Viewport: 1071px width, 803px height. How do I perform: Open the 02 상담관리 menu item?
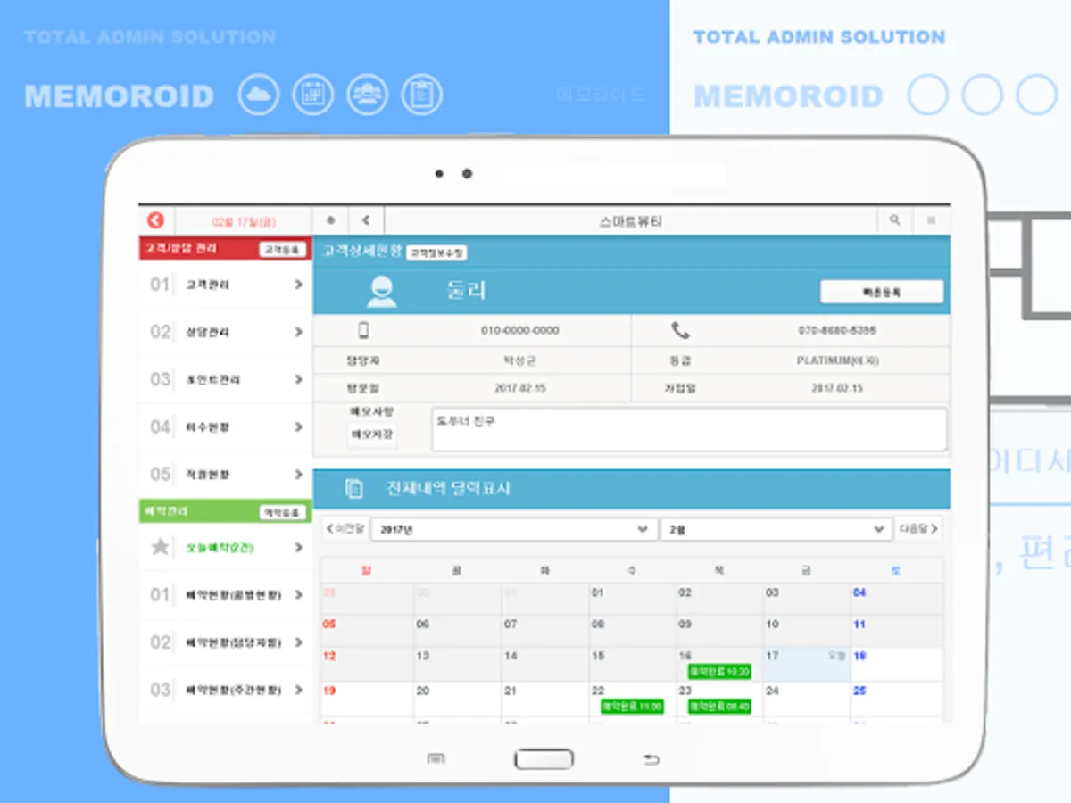pyautogui.click(x=225, y=332)
